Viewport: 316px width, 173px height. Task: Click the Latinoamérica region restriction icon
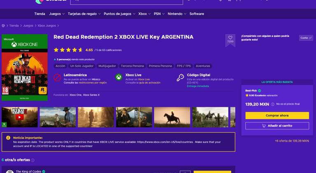pos(57,77)
